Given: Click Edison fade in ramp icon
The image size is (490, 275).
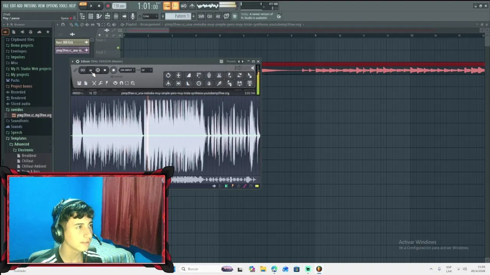Looking at the screenshot, I should tap(189, 75).
